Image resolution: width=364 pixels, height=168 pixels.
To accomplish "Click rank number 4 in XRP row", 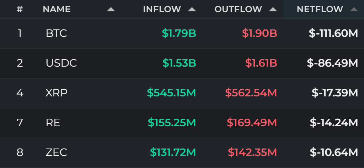I will (20, 93).
